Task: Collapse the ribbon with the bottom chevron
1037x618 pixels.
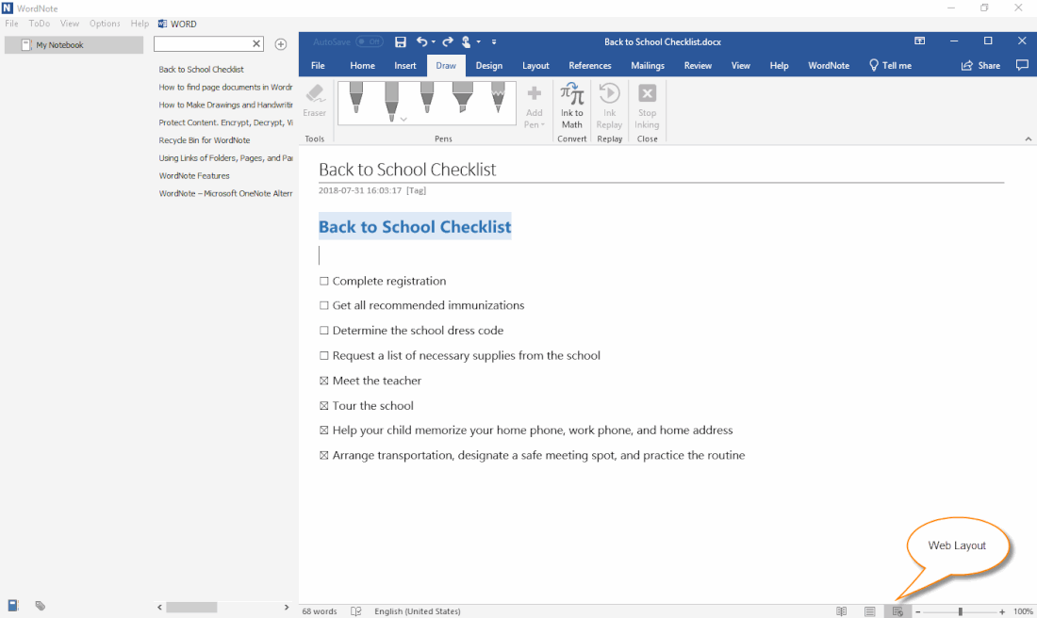Action: [x=1028, y=138]
